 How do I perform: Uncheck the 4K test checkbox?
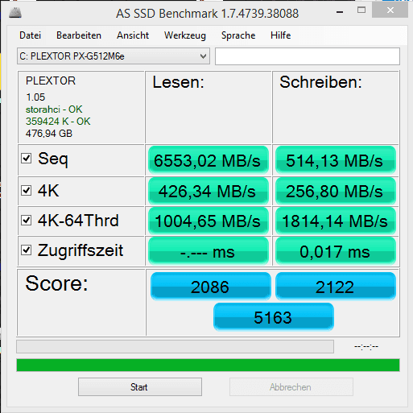(27, 191)
